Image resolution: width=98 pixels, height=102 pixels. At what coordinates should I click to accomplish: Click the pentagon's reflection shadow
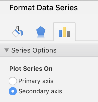(x=41, y=37)
